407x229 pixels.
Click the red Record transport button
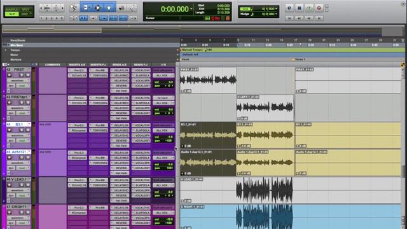319,8
